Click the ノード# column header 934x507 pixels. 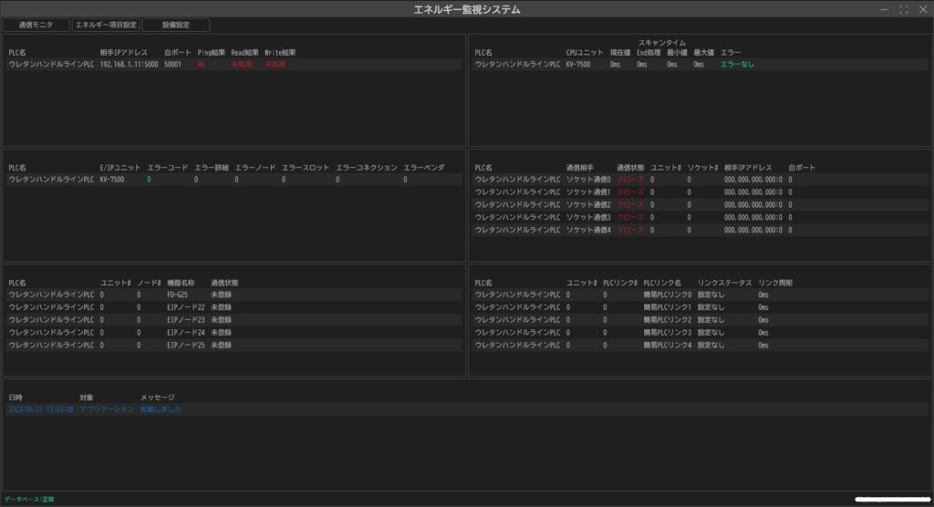pyautogui.click(x=149, y=283)
